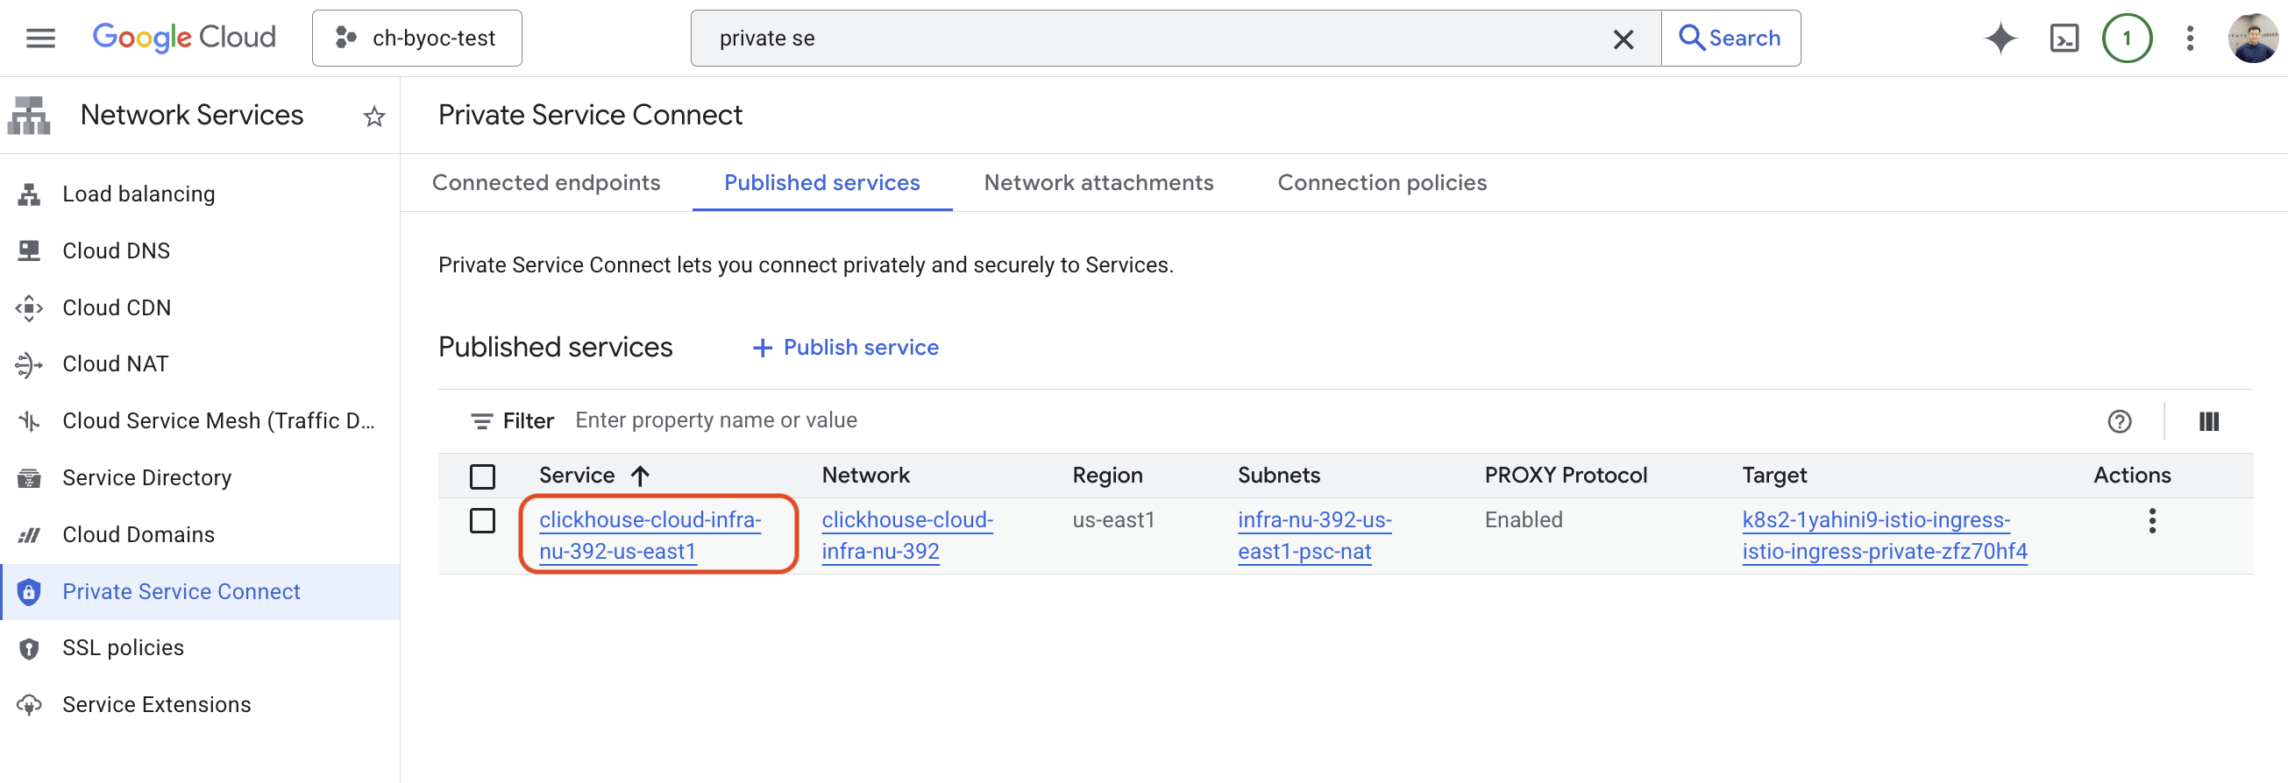Open top bar more options menu
Image resolution: width=2288 pixels, height=783 pixels.
point(2190,39)
